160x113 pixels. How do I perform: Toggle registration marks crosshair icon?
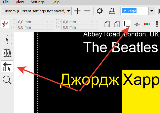click(137, 24)
